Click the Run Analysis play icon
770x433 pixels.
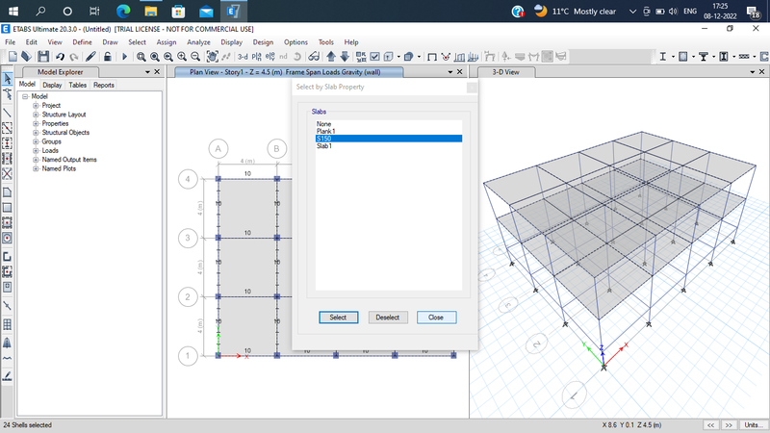124,57
